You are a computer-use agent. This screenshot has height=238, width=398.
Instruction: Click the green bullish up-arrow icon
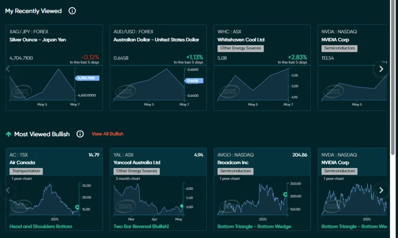coord(8,134)
